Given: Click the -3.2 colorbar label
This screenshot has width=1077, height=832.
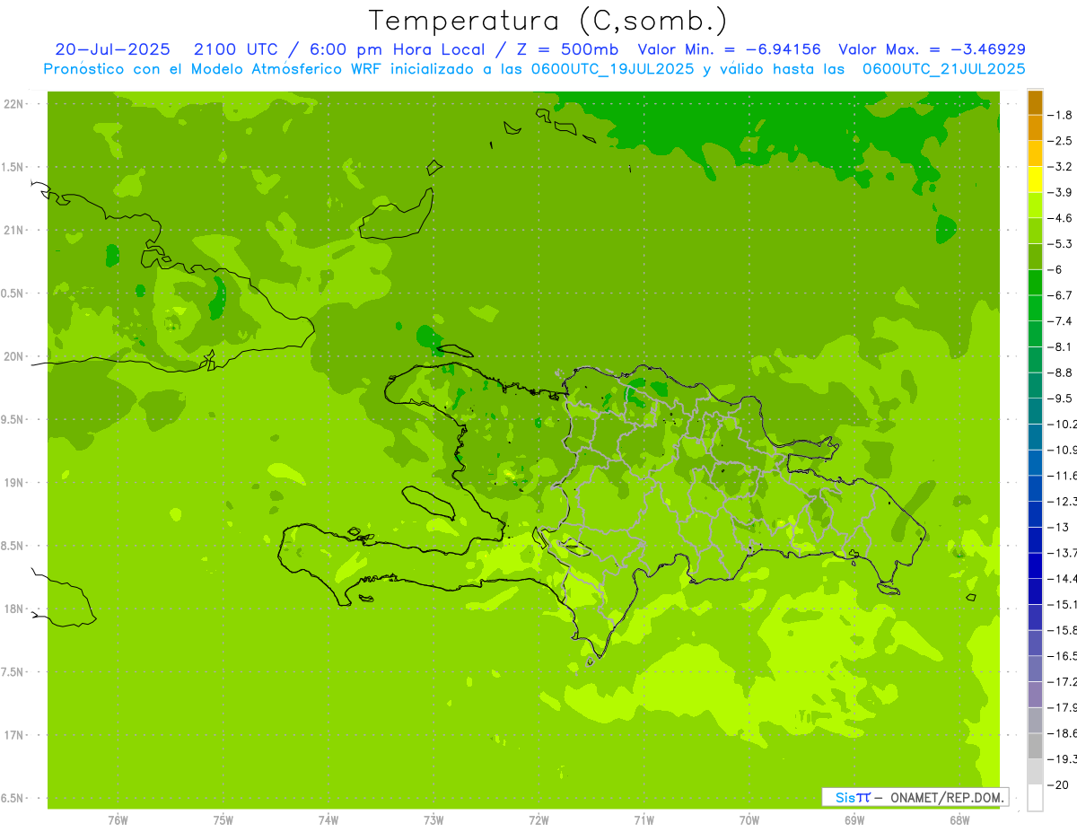Looking at the screenshot, I should click(1060, 167).
